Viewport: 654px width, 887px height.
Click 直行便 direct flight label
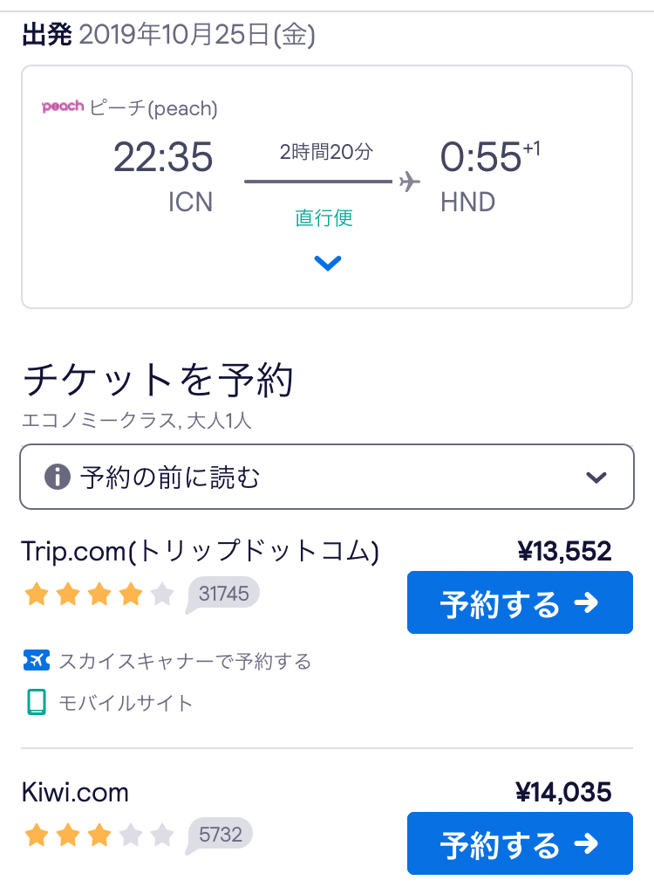(x=324, y=217)
